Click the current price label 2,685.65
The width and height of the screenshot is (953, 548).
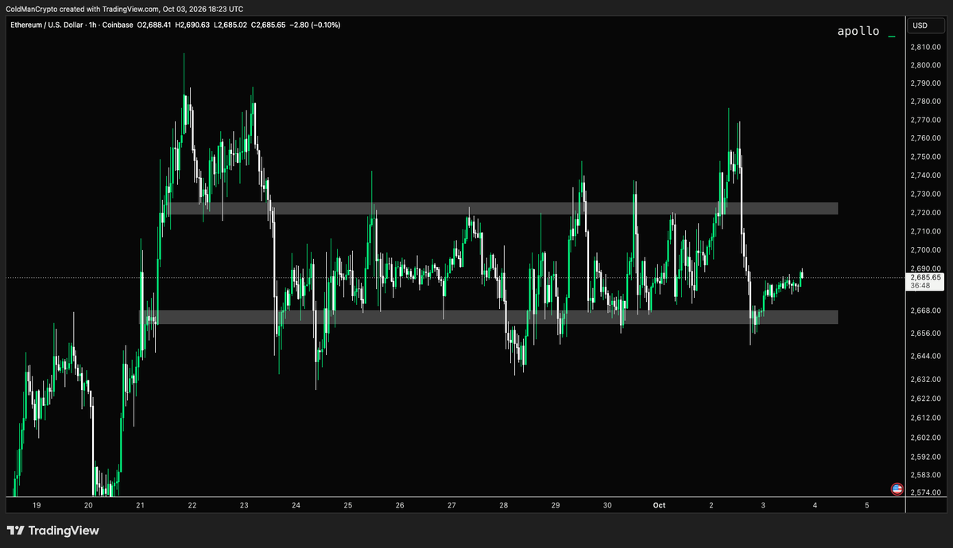pyautogui.click(x=925, y=278)
